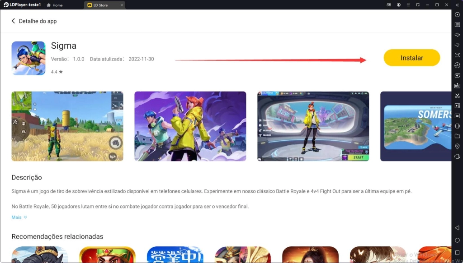Toggle fullscreen mode from the sidebar

[457, 55]
